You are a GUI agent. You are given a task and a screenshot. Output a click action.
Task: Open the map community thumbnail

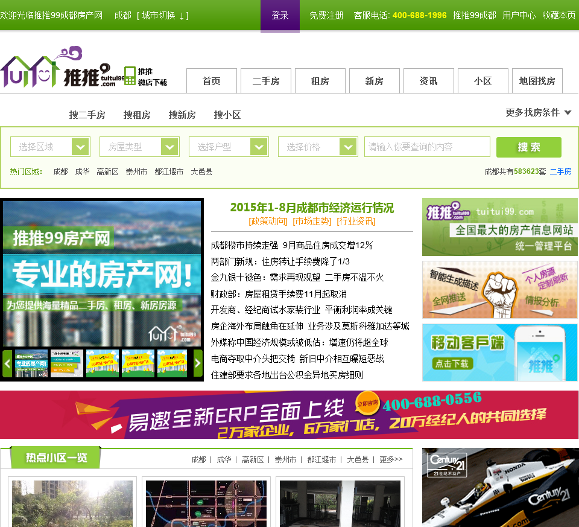pos(206,503)
